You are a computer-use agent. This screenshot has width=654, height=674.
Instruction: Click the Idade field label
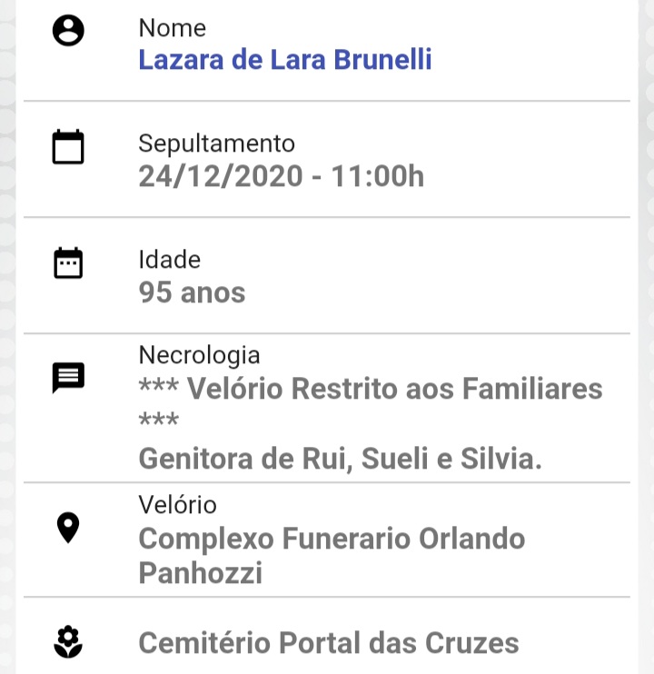point(169,260)
